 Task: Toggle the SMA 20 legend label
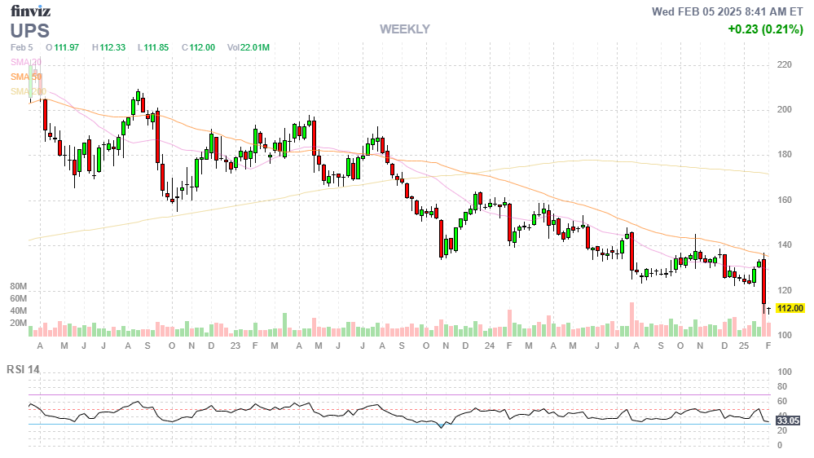coord(25,62)
